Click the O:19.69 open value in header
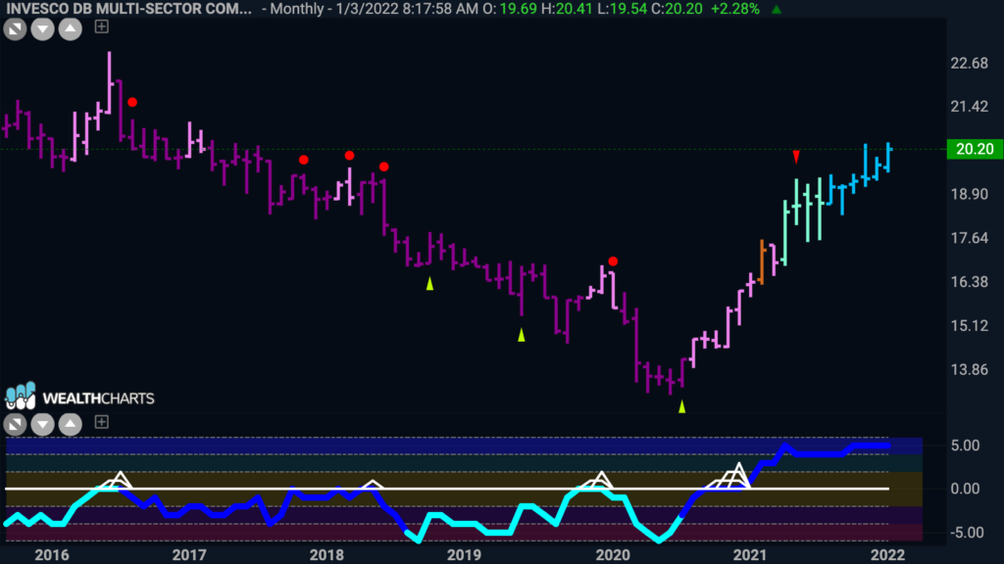 [510, 9]
